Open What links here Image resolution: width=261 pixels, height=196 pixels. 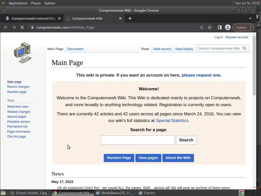point(18,107)
